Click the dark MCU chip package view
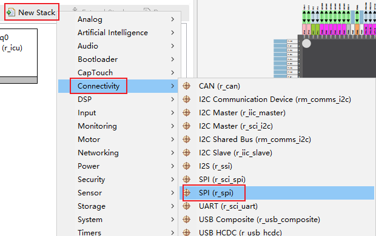The image size is (376, 236). (337, 56)
